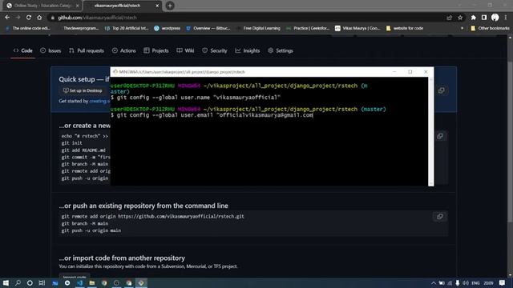Image resolution: width=513 pixels, height=288 pixels.
Task: Open 'The online code edi...' bookmark
Action: pos(28,29)
